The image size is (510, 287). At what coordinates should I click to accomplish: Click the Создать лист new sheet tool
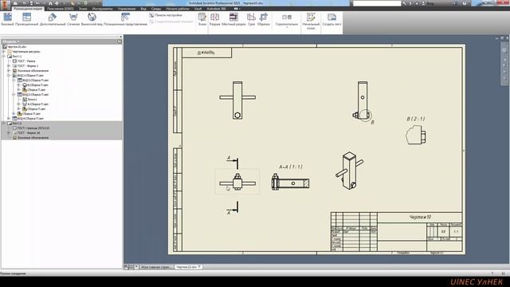click(x=331, y=19)
